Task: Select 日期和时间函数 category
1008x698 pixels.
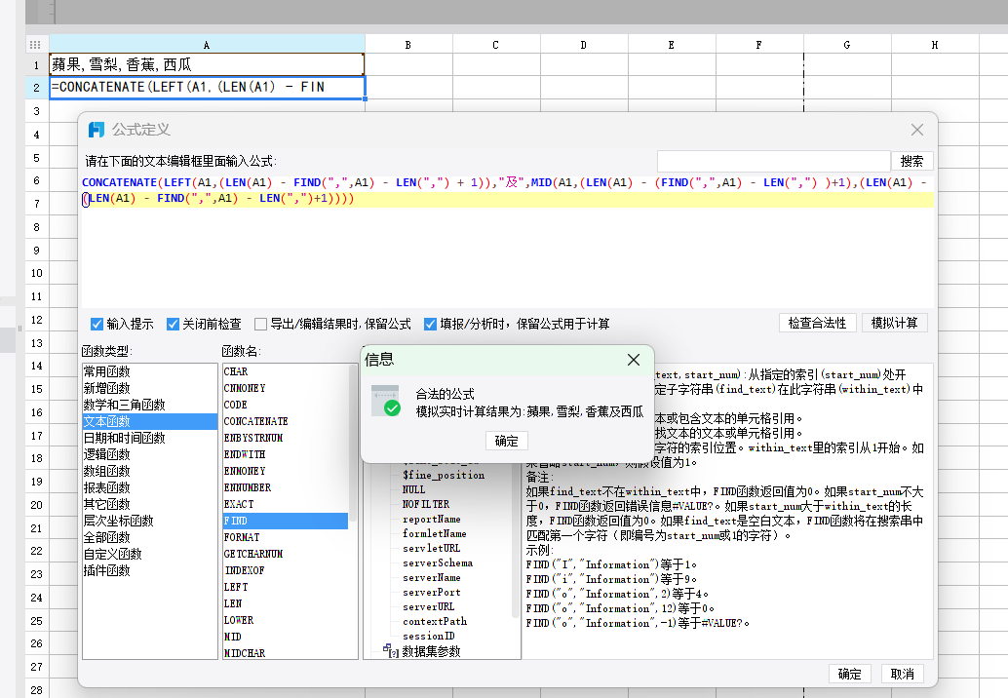Action: [150, 439]
